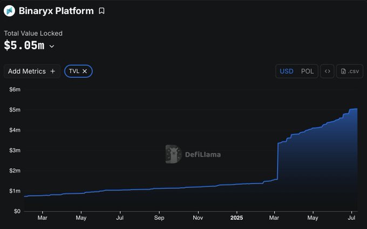This screenshot has height=229, width=367.
Task: Click the Binaryx Platform title
Action: tap(56, 11)
